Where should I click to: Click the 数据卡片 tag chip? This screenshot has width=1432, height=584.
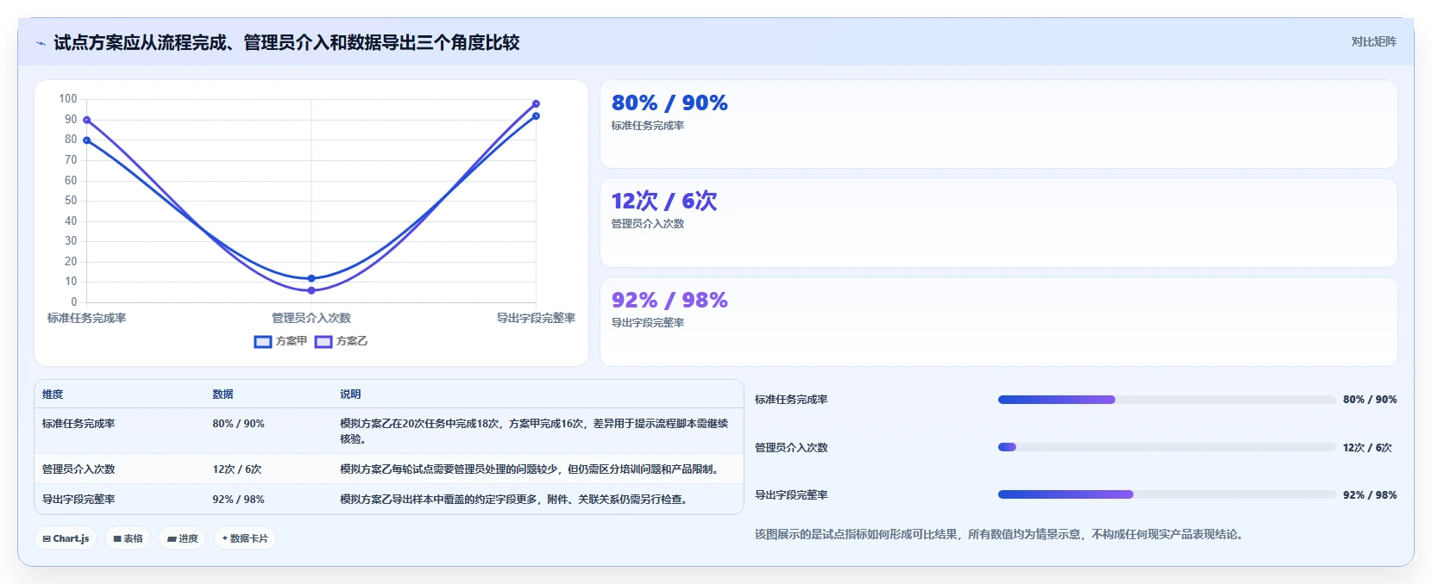click(245, 538)
